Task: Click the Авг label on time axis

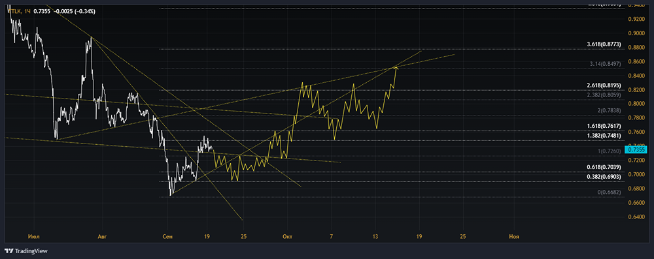Action: click(102, 236)
